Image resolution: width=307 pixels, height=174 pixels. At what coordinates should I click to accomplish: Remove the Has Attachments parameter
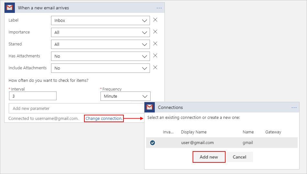155,55
